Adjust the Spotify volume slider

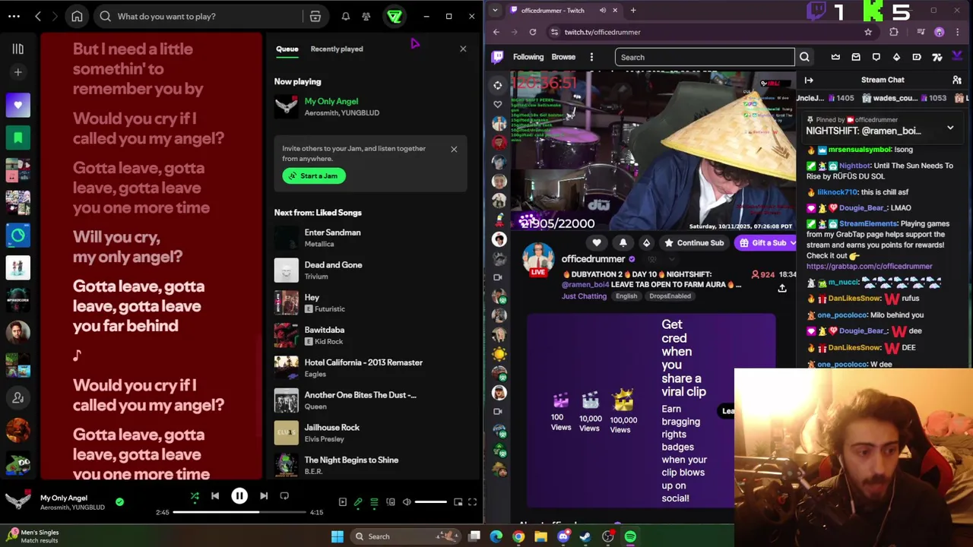point(430,502)
